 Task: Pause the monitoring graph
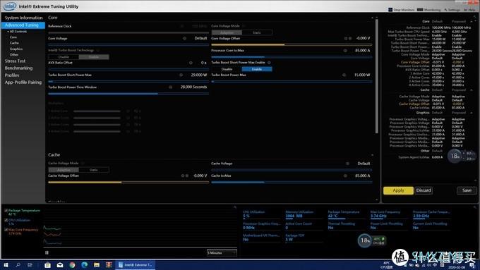click(x=47, y=252)
